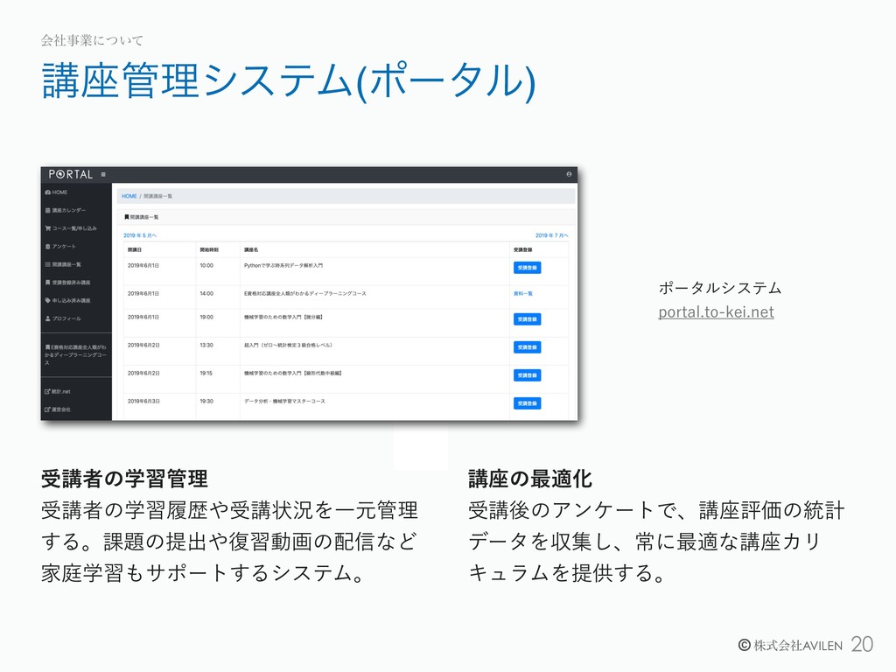The width and height of the screenshot is (896, 672).
Task: Select the course name データ分析・機械学習マスターコース
Action: point(284,401)
